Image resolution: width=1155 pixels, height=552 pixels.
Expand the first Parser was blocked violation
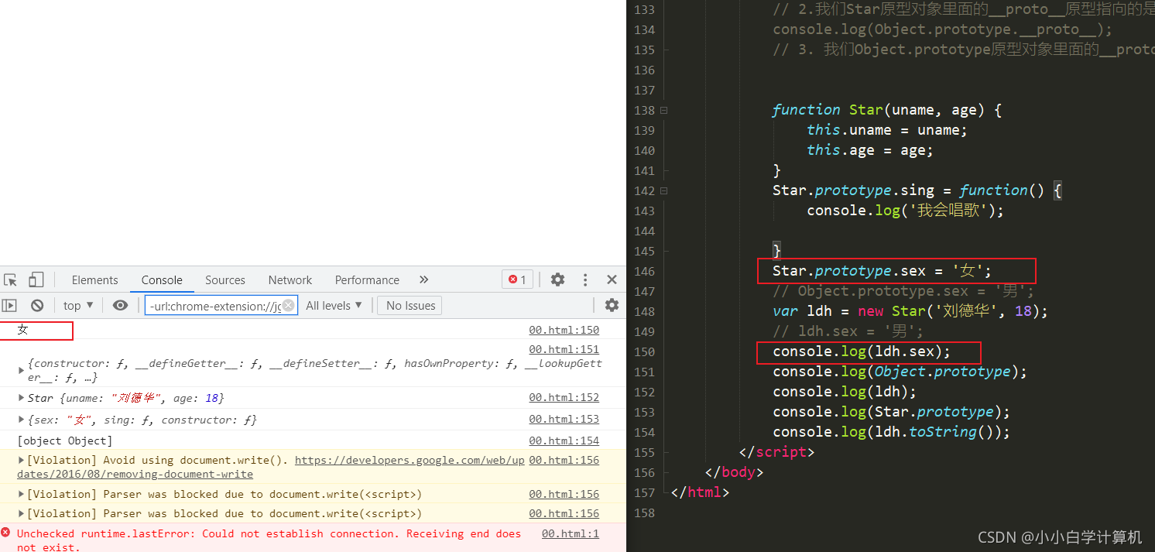[21, 494]
